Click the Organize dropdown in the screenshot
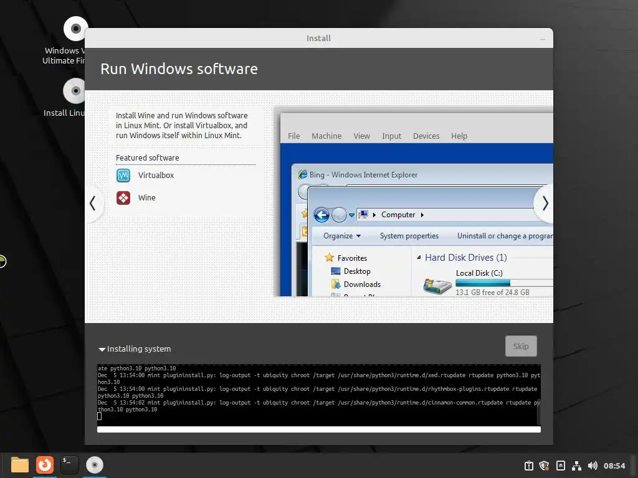Viewport: 638px width, 478px height. tap(342, 236)
